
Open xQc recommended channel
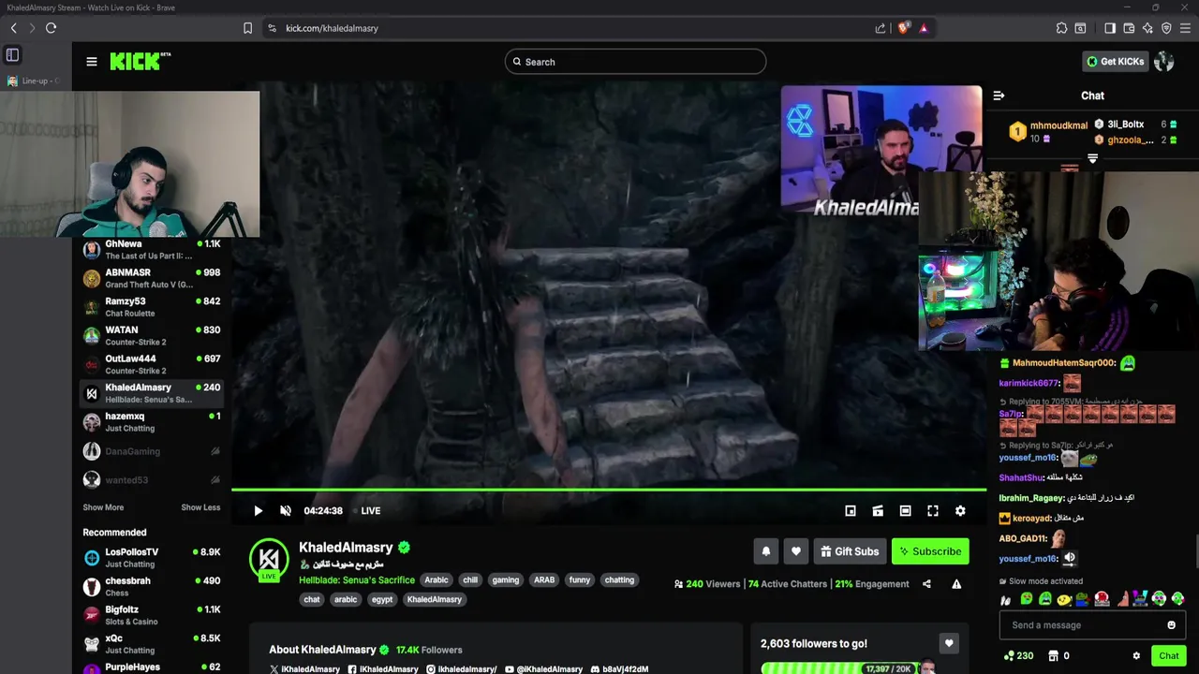tap(152, 644)
